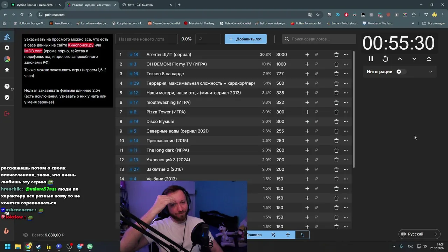Open the Русский language dropdown

tap(419, 234)
